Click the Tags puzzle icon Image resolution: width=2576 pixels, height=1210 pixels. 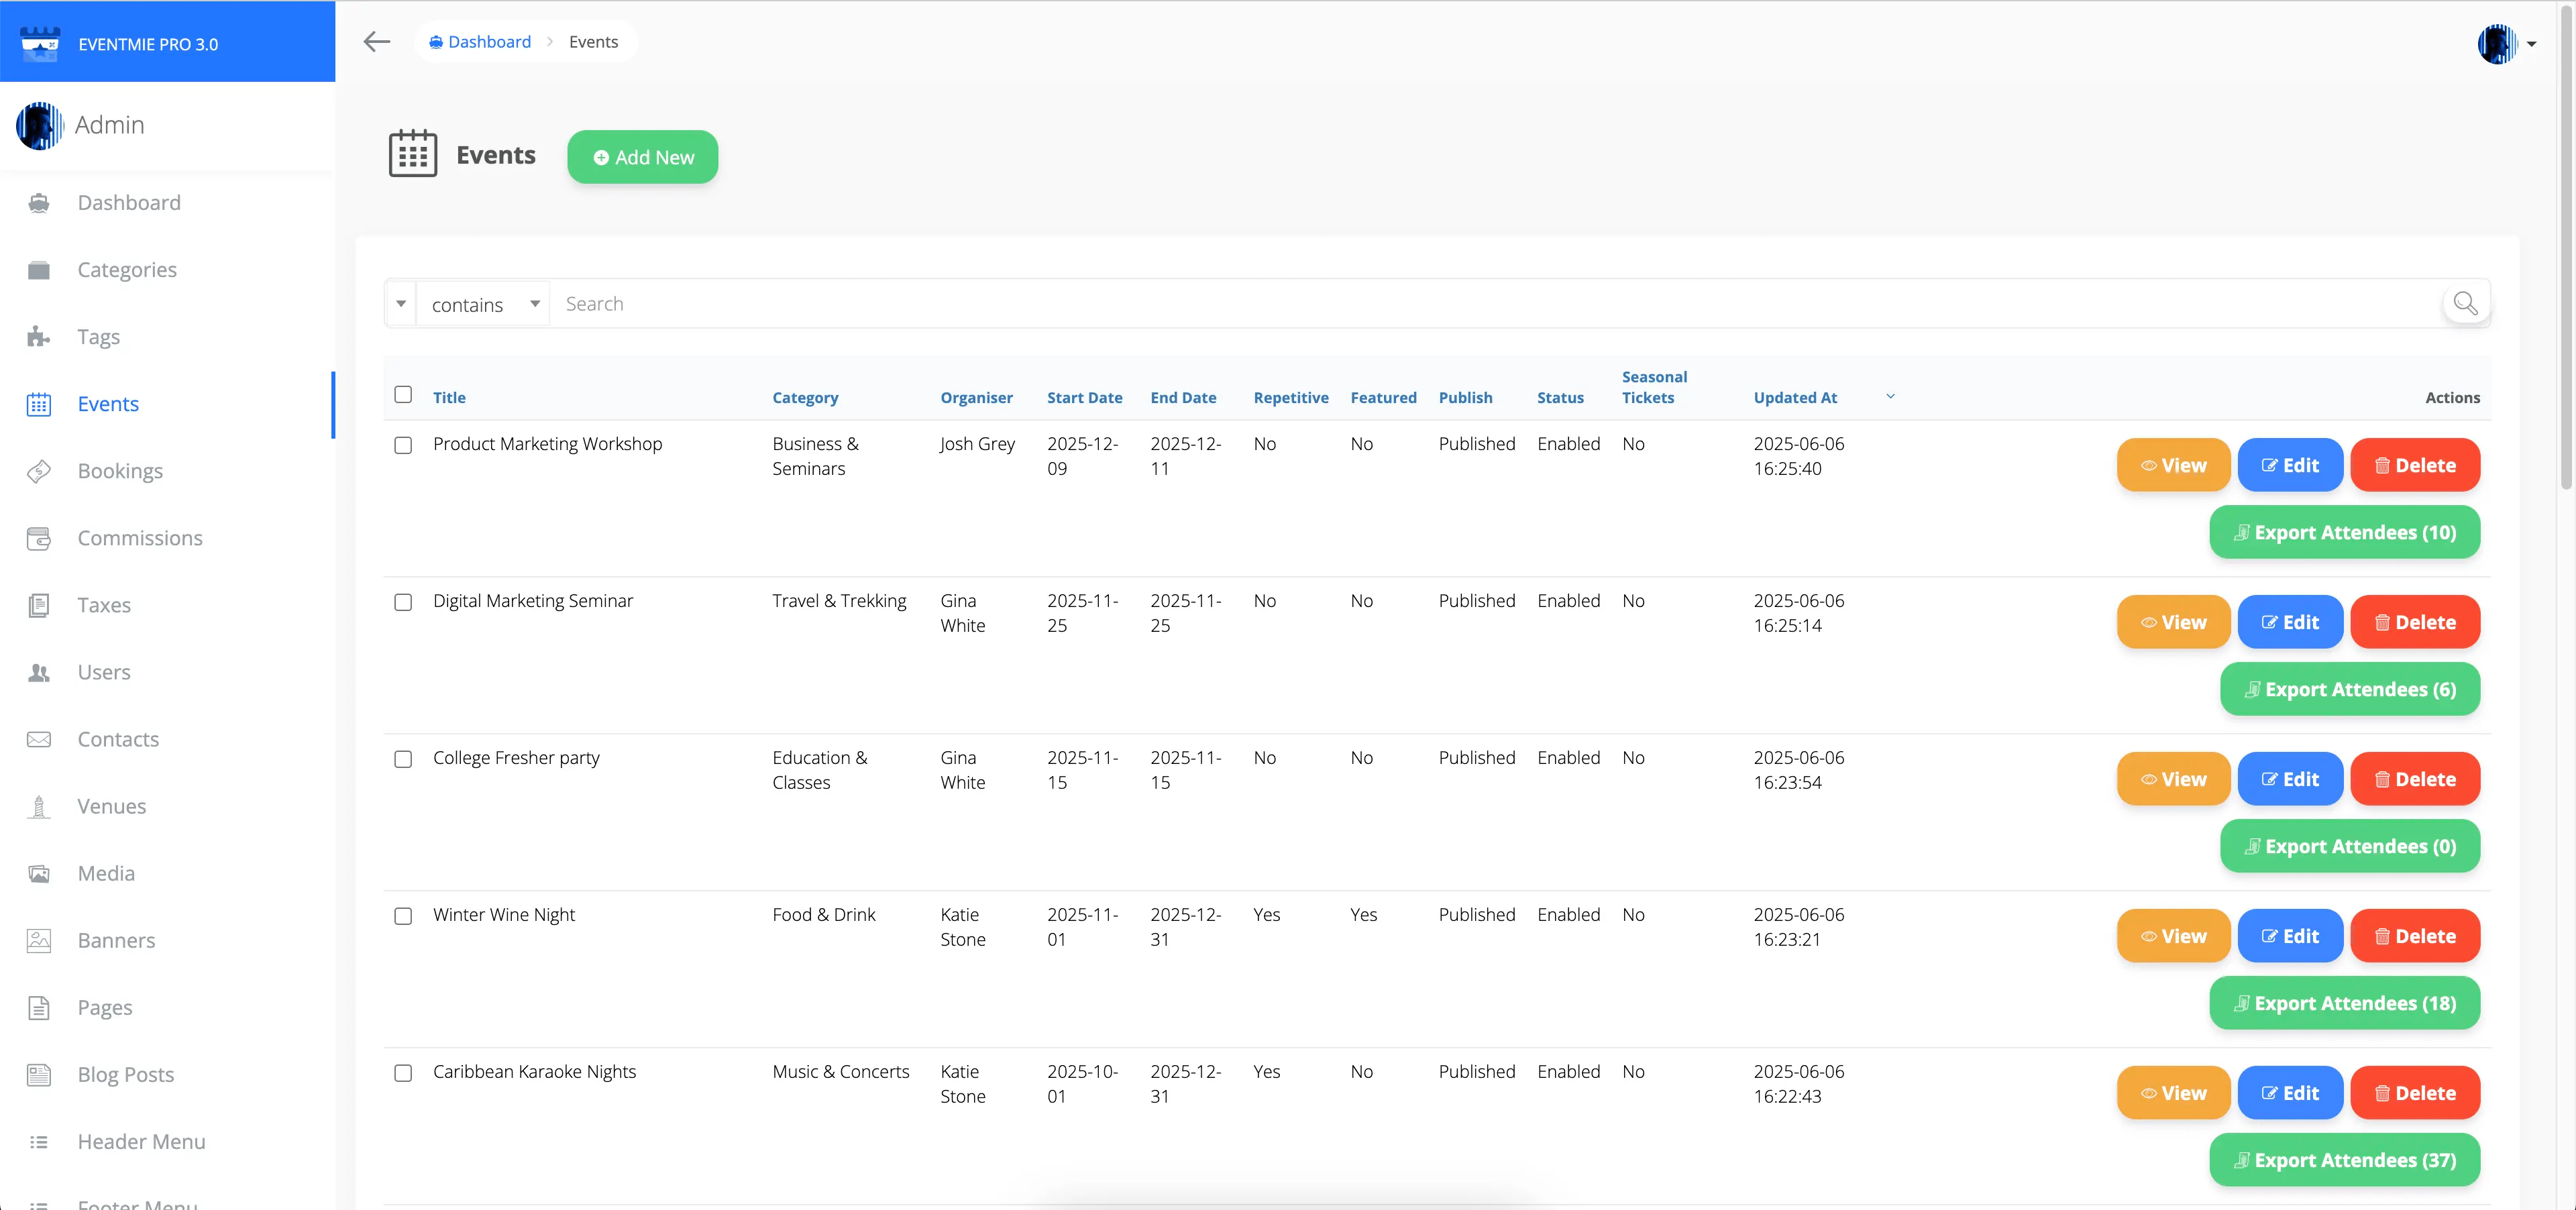(x=39, y=337)
